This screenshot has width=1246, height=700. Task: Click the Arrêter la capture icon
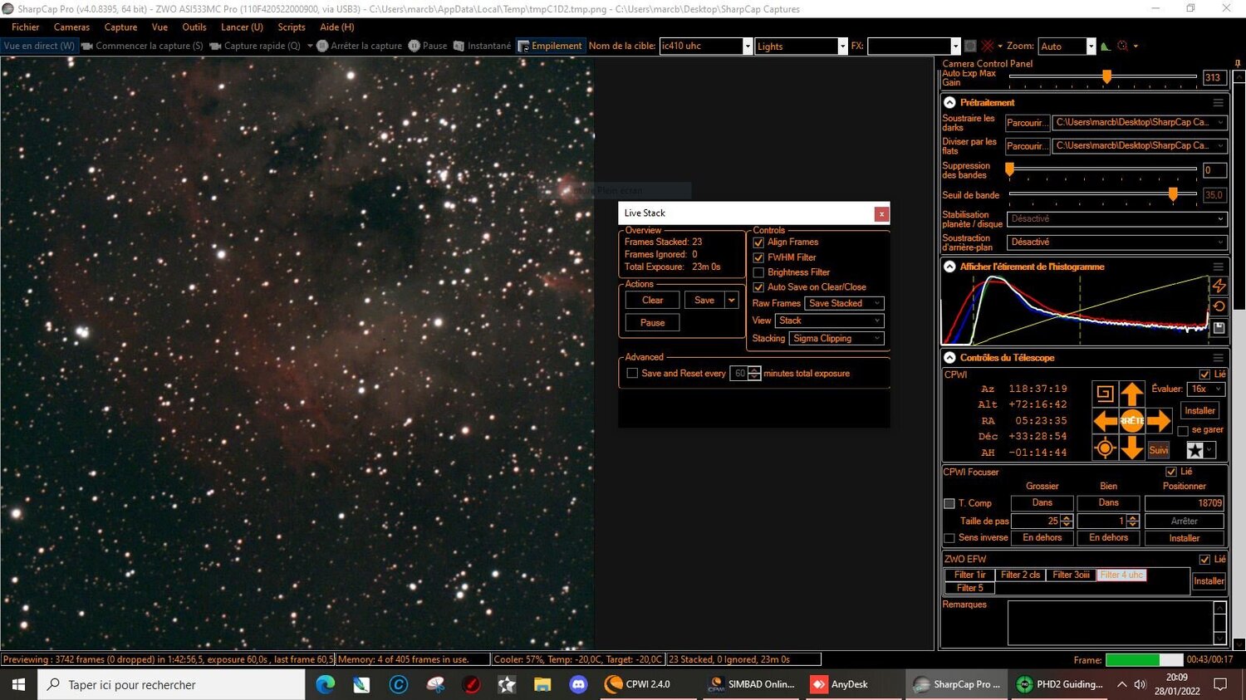pos(323,46)
